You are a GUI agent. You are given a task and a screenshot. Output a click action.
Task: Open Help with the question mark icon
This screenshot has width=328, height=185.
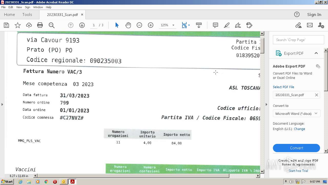tap(297, 14)
